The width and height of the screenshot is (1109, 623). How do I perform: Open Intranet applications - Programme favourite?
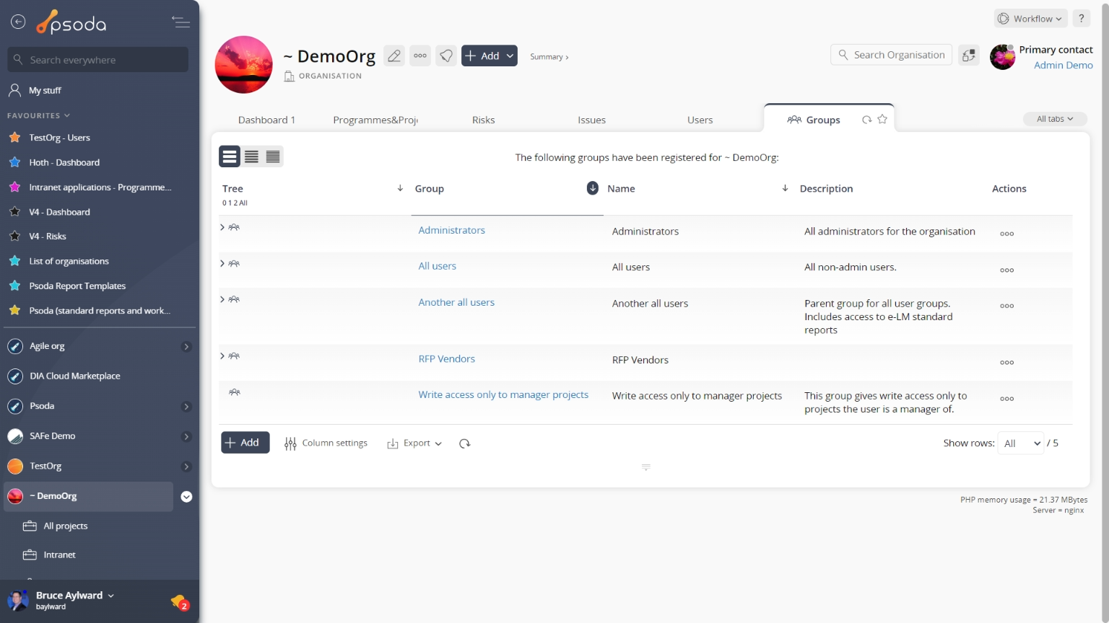[x=100, y=187]
